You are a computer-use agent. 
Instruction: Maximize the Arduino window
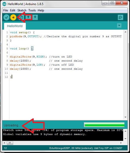[x=112, y=3]
